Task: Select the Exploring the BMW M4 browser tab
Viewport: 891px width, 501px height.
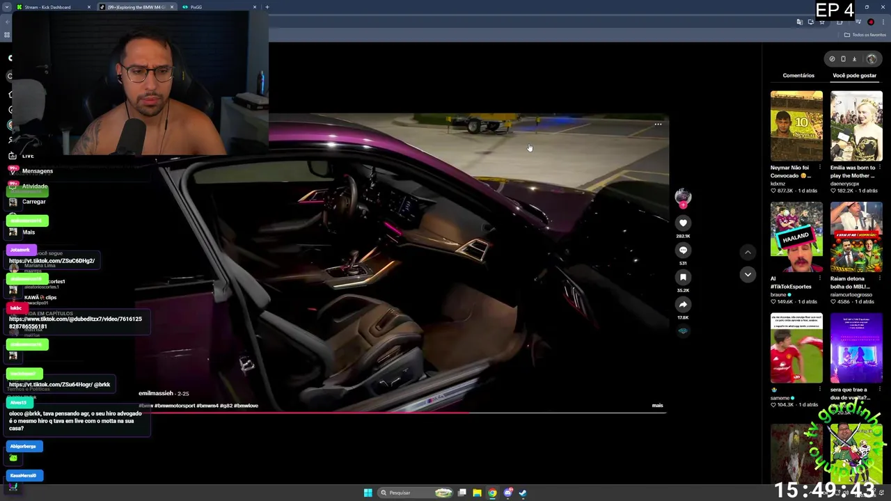Action: click(x=136, y=7)
